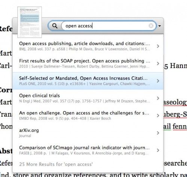187x177 pixels.
Task: Select 'An open challenge' EMBO Rep result
Action: (88, 116)
